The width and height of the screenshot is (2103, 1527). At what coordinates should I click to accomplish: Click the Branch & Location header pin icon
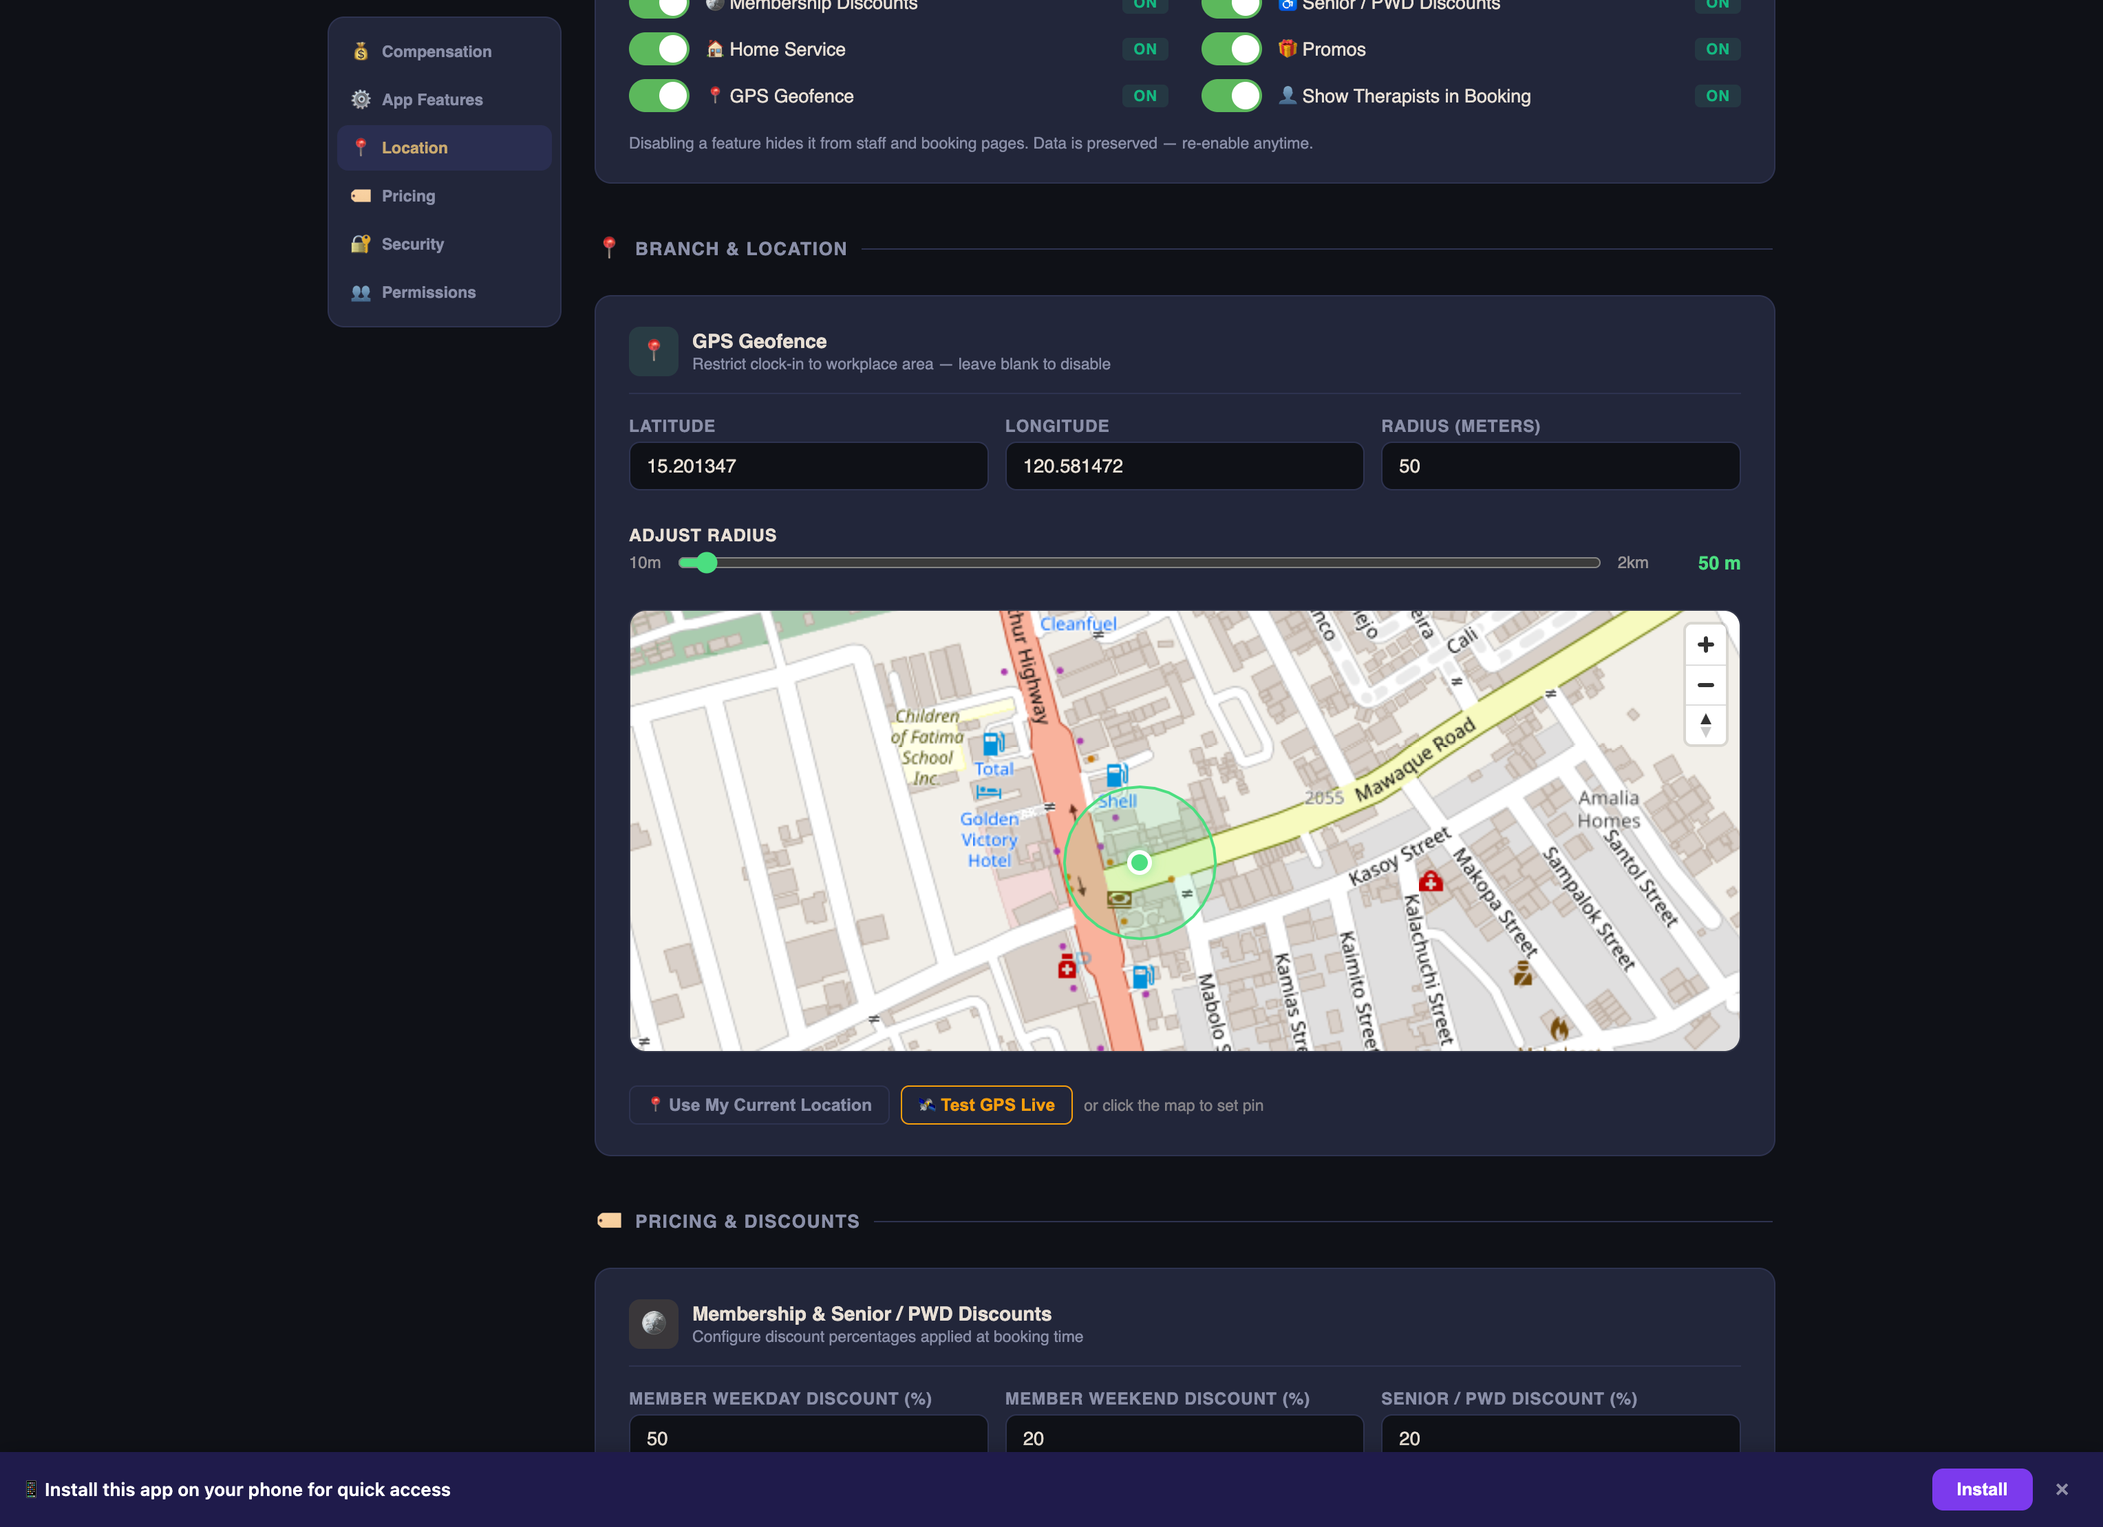point(609,248)
